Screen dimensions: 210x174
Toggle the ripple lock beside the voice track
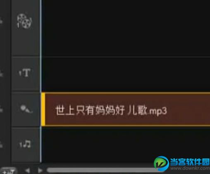click(x=1, y=109)
